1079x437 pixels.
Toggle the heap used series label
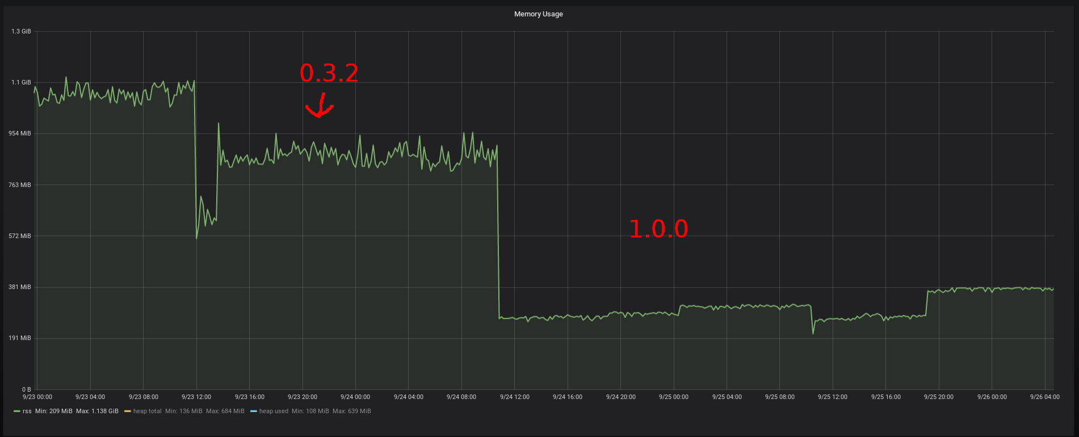point(274,411)
